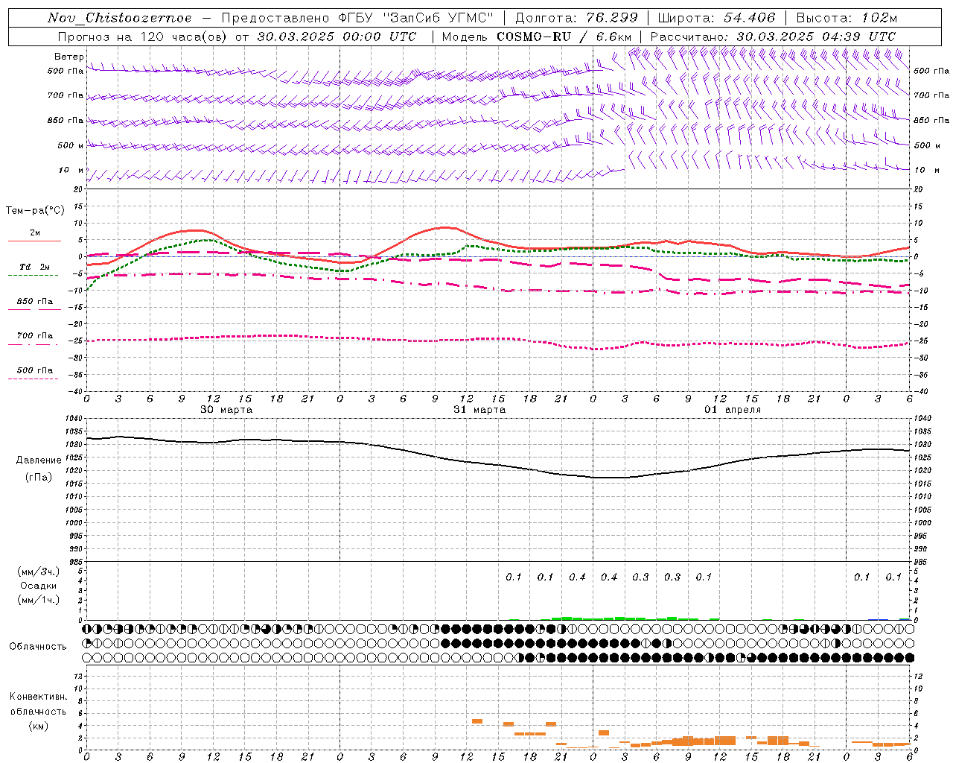
Task: Select the model name "COSMO-RU"
Action: (533, 37)
